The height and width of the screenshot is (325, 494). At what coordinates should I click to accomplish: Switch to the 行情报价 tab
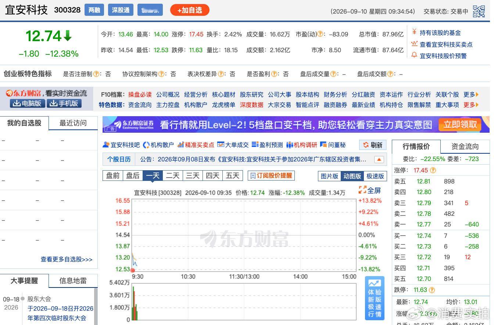pyautogui.click(x=416, y=147)
